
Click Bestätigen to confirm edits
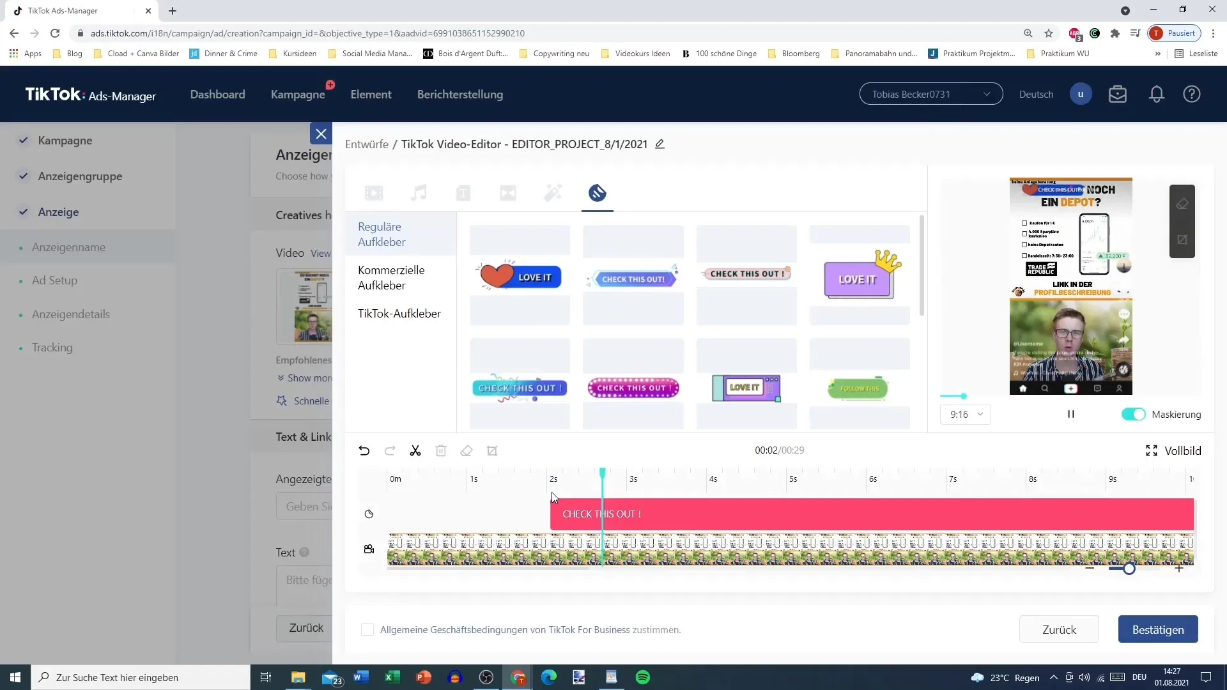1158,630
